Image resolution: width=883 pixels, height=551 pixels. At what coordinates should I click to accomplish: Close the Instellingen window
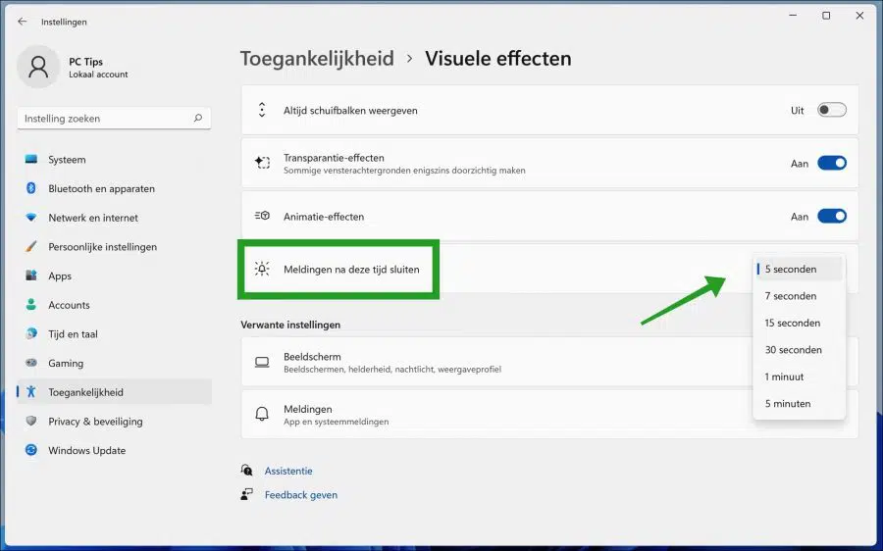(x=859, y=15)
